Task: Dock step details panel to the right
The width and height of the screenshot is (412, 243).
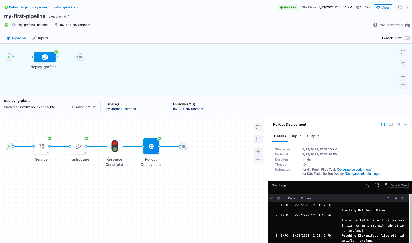Action: 383,124
